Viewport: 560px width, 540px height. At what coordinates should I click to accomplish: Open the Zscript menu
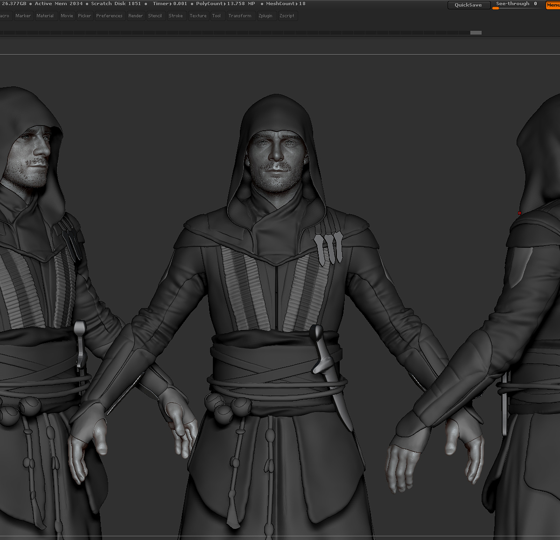point(287,16)
